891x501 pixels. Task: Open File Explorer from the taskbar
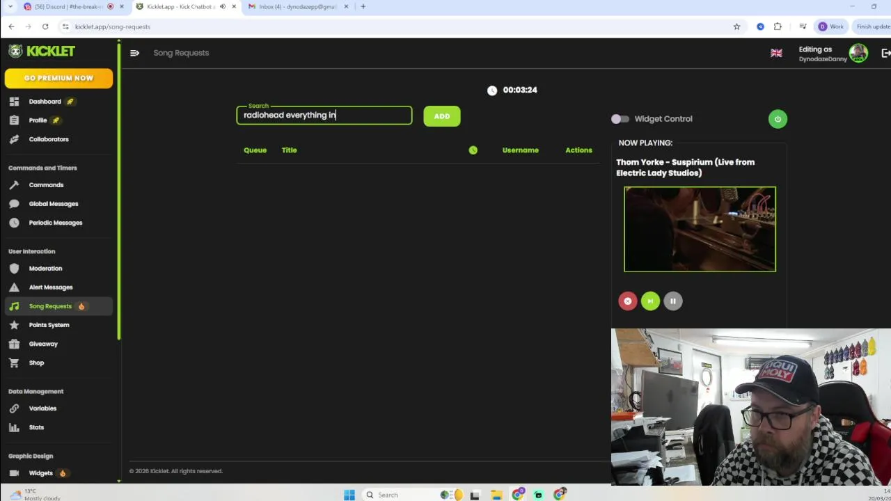point(496,495)
